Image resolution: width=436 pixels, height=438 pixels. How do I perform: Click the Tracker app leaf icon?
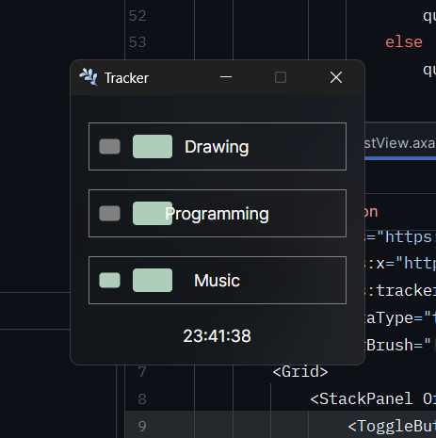tap(89, 77)
